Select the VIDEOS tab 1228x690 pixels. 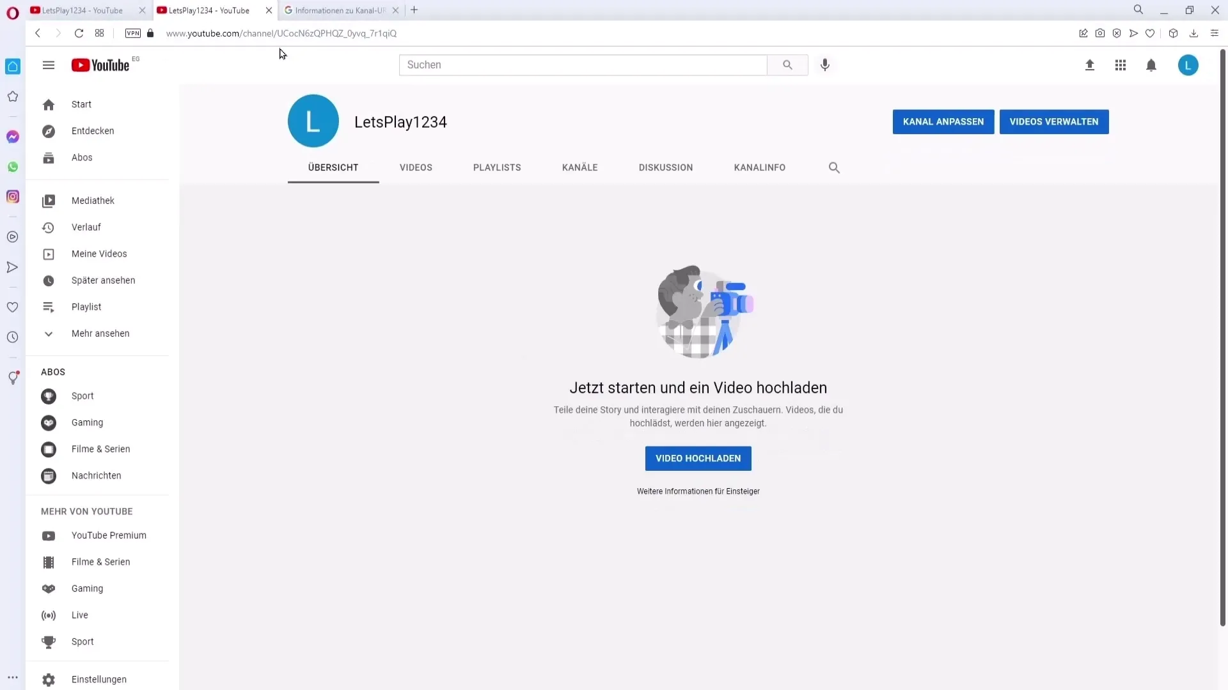tap(415, 167)
